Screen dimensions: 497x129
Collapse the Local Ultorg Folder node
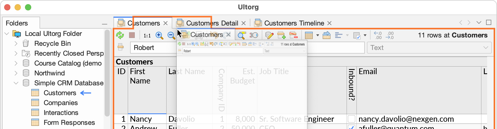[x=7, y=34]
